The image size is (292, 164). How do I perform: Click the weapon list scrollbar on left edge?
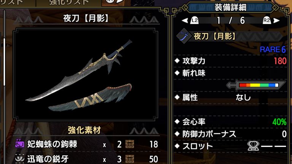pyautogui.click(x=4, y=62)
